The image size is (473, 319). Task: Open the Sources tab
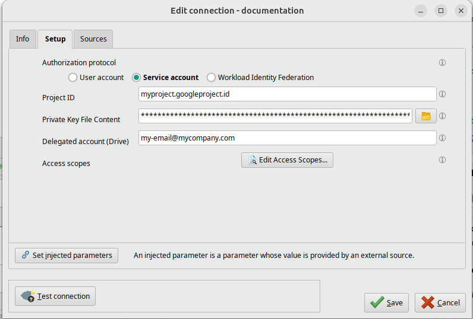[x=93, y=39]
